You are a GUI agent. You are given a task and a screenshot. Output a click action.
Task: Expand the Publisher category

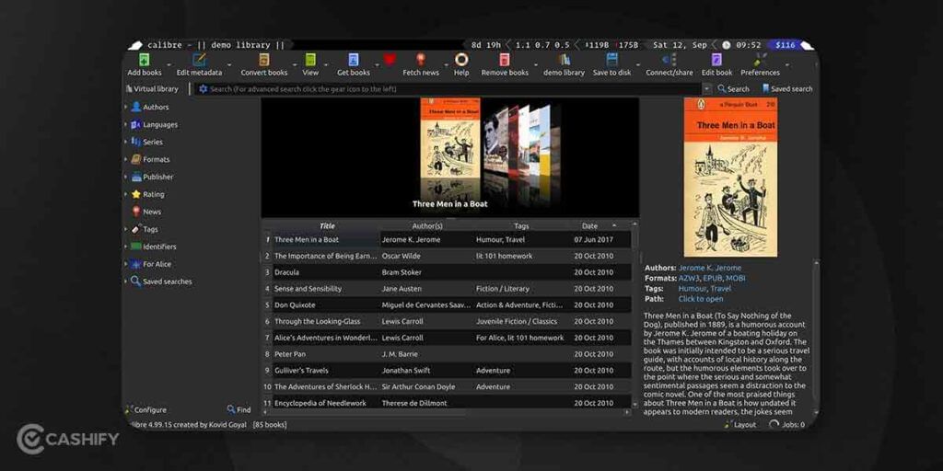coord(125,177)
